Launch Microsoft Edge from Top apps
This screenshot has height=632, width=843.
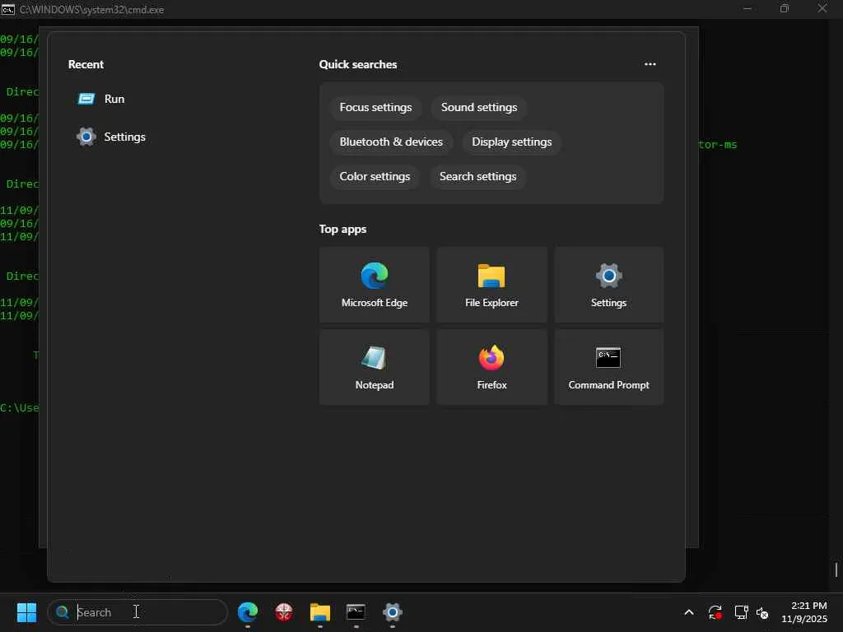[x=375, y=285]
